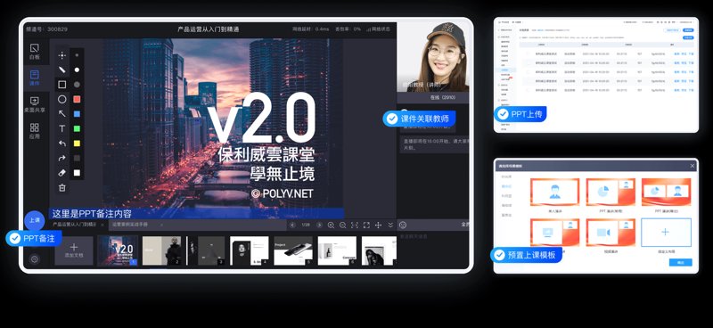Select slide thumbnail 5 with phone
The width and height of the screenshot is (713, 328).
293,250
